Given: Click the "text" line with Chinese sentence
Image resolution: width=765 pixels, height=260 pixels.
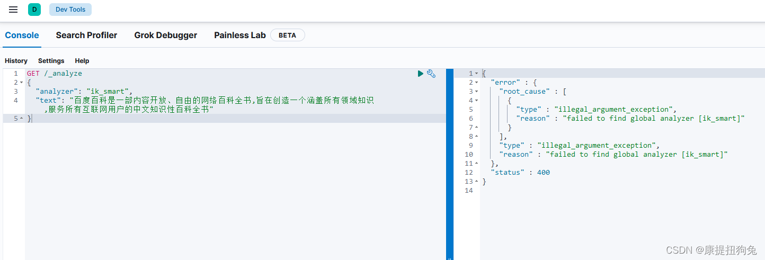Looking at the screenshot, I should 204,105.
